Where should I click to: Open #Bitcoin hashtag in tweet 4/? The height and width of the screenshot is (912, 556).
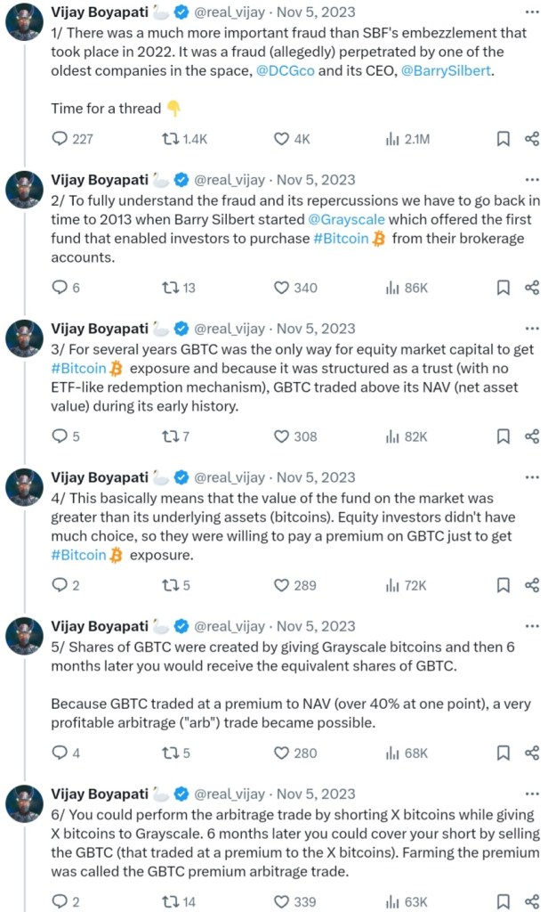point(79,555)
